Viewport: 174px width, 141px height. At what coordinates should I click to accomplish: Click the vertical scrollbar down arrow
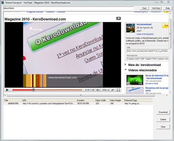(x=170, y=92)
